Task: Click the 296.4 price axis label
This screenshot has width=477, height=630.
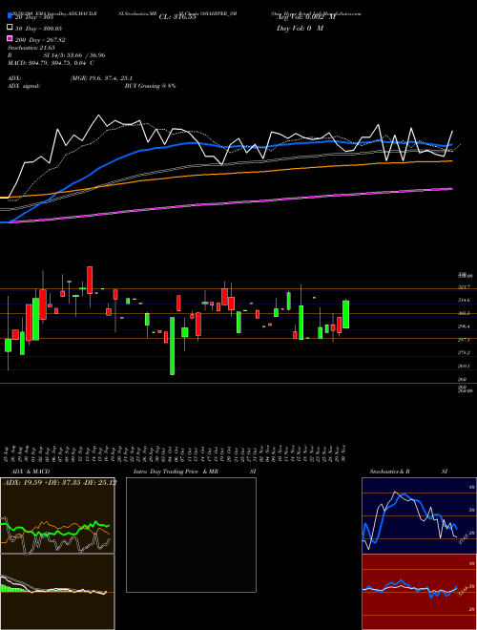Action: coord(465,326)
